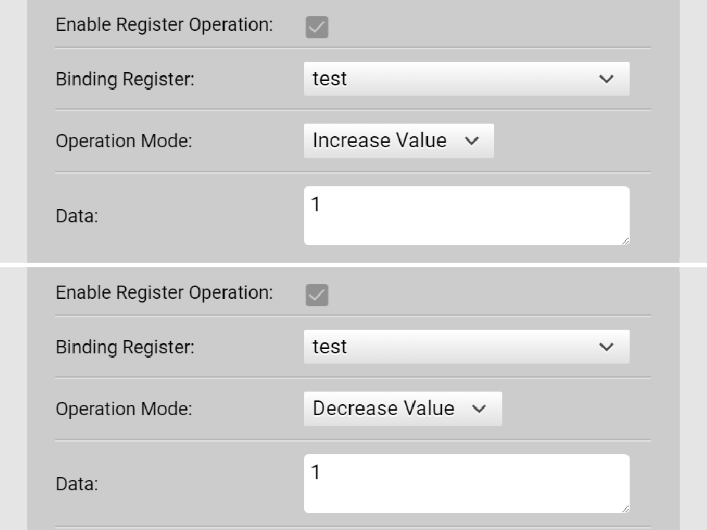Open the Decrease Value operation mode dropdown
Viewport: 707px width, 530px height.
point(402,409)
